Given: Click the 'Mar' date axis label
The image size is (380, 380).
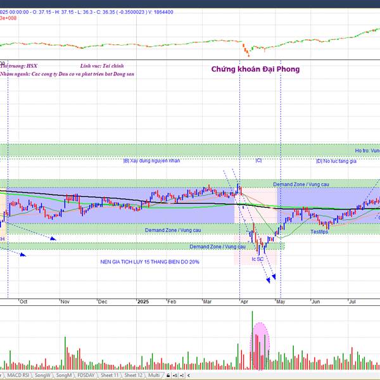Looking at the screenshot, I should 207,301.
